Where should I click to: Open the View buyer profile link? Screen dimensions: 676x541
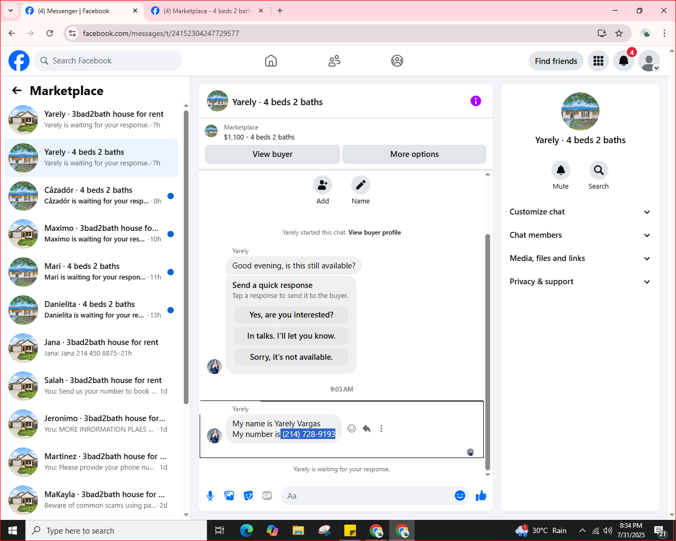(374, 232)
